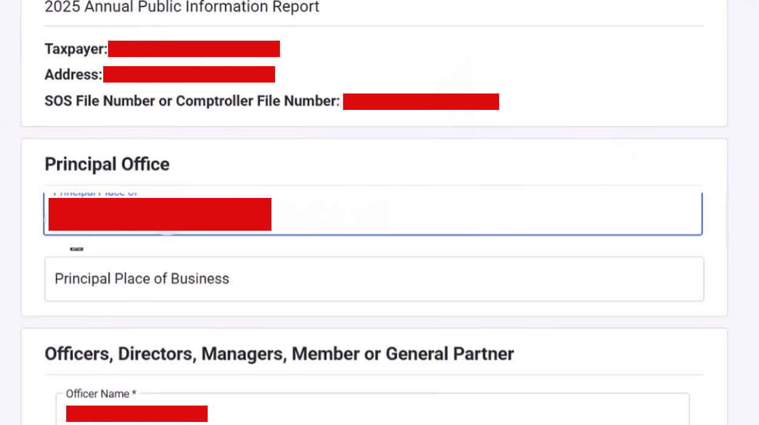Click the redacted Officer Name value
Viewport: 759px width, 425px height.
coord(137,413)
